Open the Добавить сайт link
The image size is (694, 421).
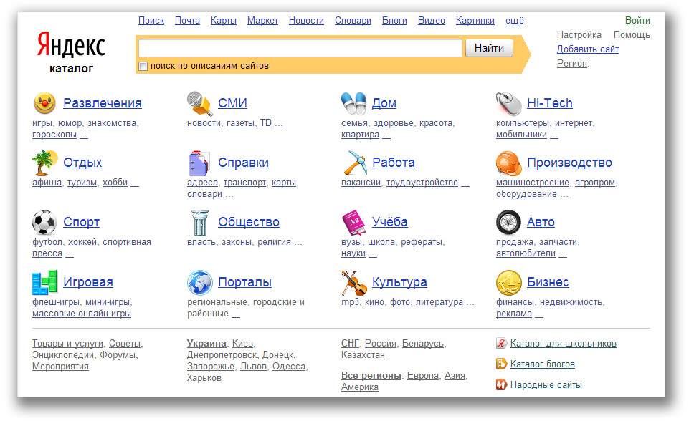tap(588, 49)
